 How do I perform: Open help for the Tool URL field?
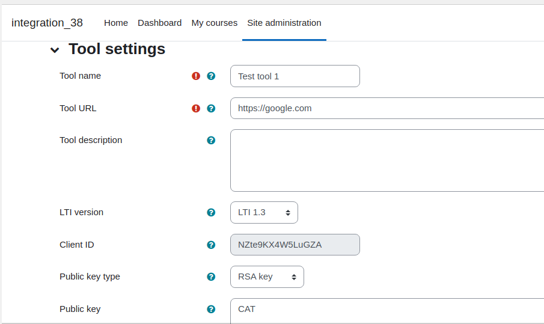tap(211, 109)
